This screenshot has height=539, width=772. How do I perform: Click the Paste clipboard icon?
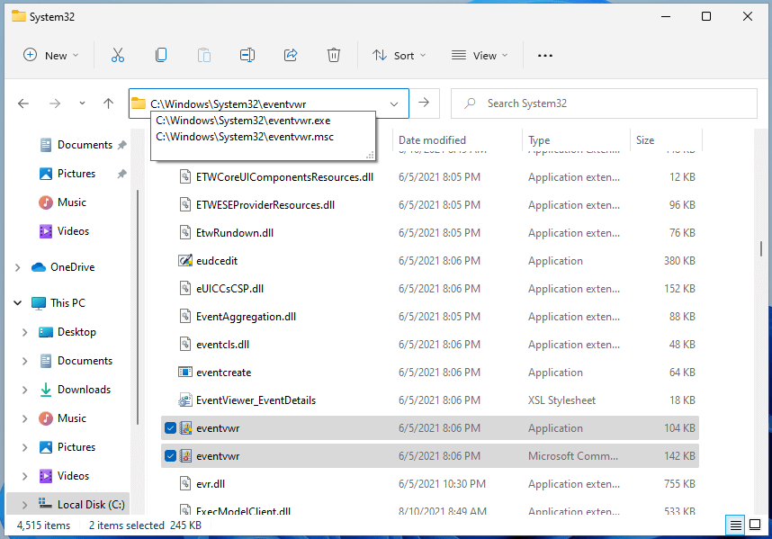(204, 55)
